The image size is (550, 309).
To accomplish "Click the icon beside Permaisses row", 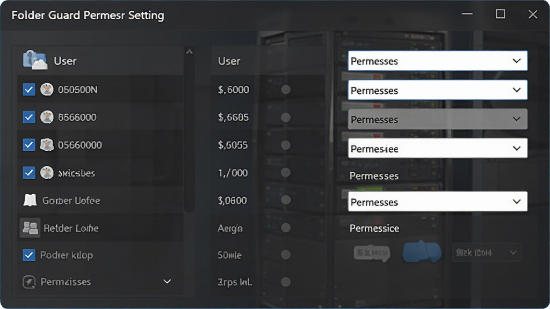I will click(29, 282).
